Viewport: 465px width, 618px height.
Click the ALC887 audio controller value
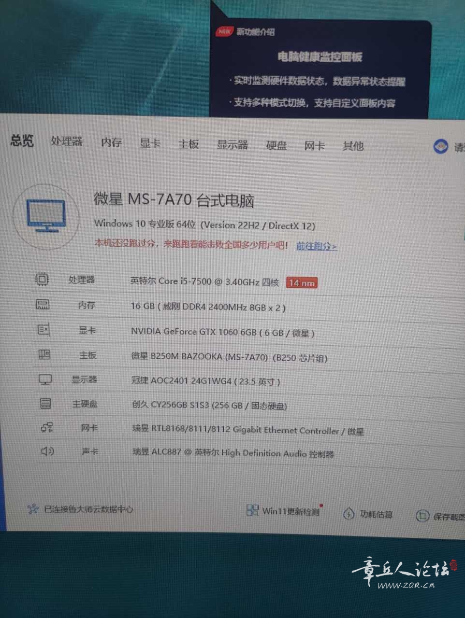click(233, 453)
